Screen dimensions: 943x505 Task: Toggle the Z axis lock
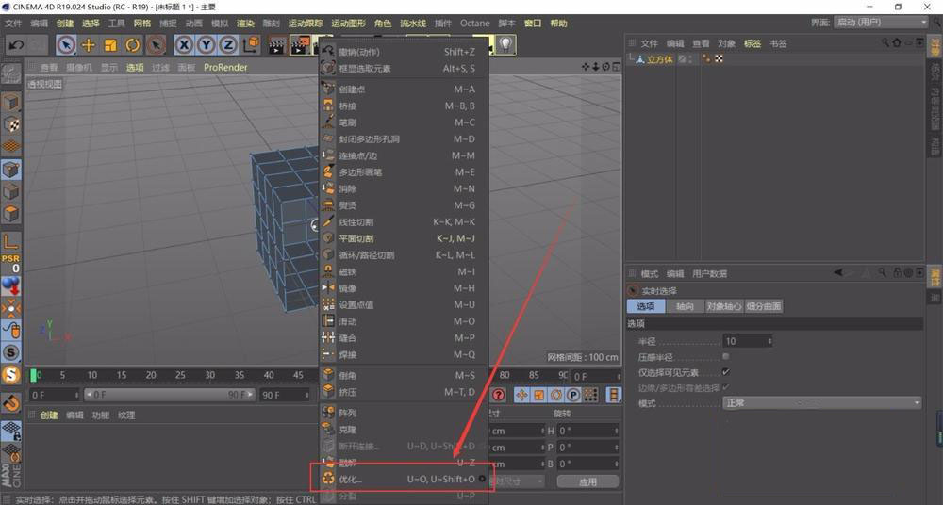(x=228, y=44)
